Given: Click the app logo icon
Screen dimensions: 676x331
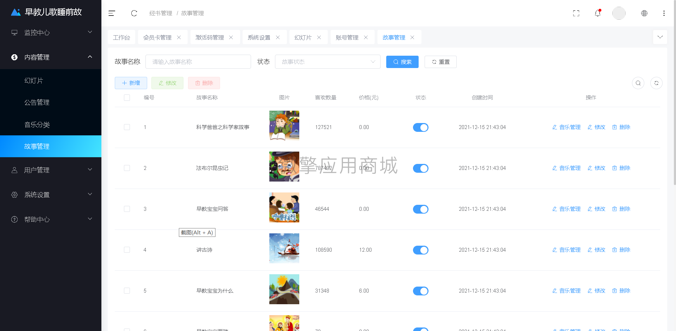Looking at the screenshot, I should (x=16, y=12).
